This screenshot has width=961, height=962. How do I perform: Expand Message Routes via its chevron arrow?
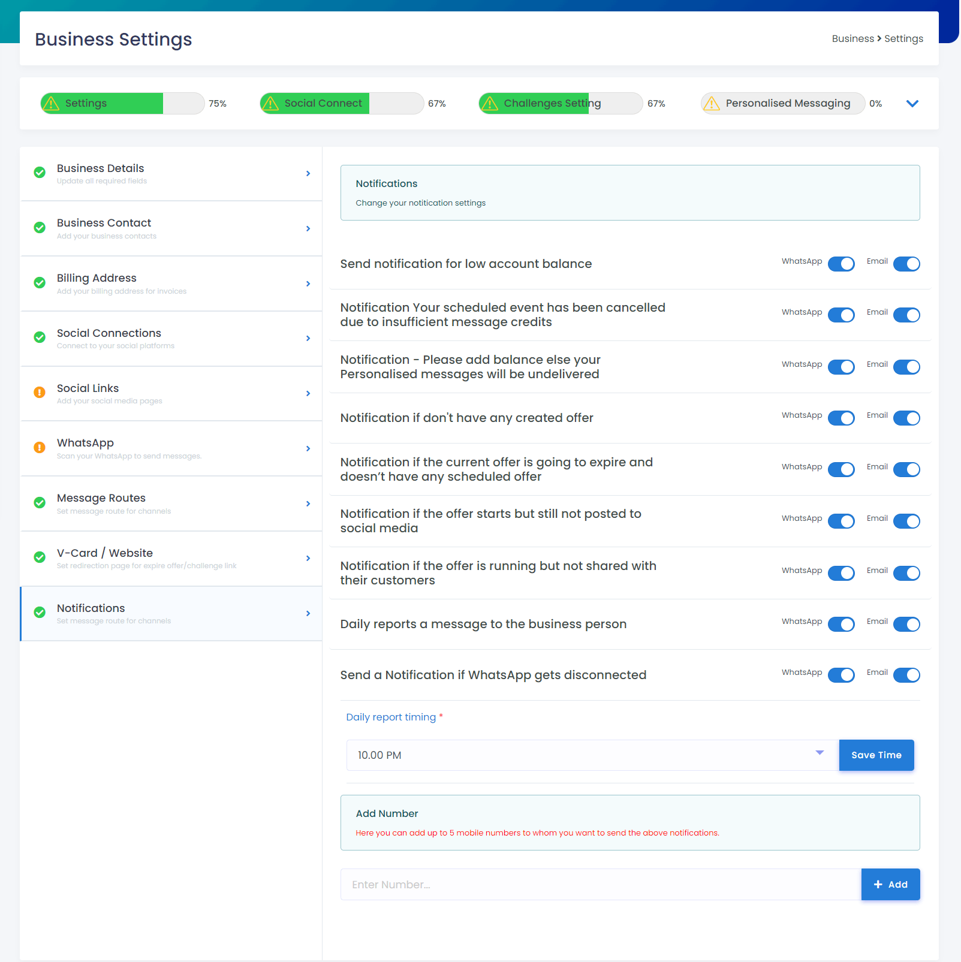(308, 503)
